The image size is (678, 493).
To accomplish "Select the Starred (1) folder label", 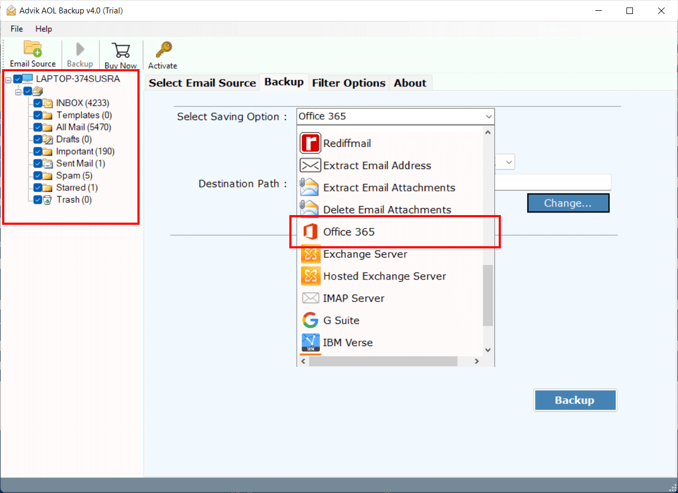I will tap(77, 188).
